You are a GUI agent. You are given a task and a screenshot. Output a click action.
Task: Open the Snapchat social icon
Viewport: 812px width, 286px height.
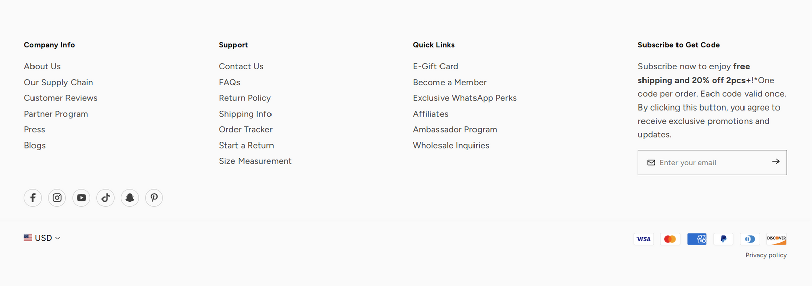130,198
